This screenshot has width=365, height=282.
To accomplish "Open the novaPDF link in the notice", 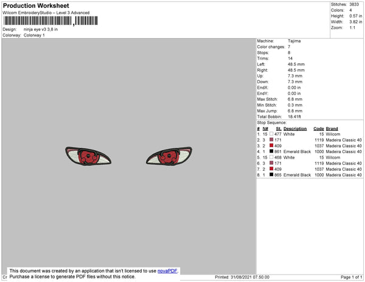I will pos(167,271).
